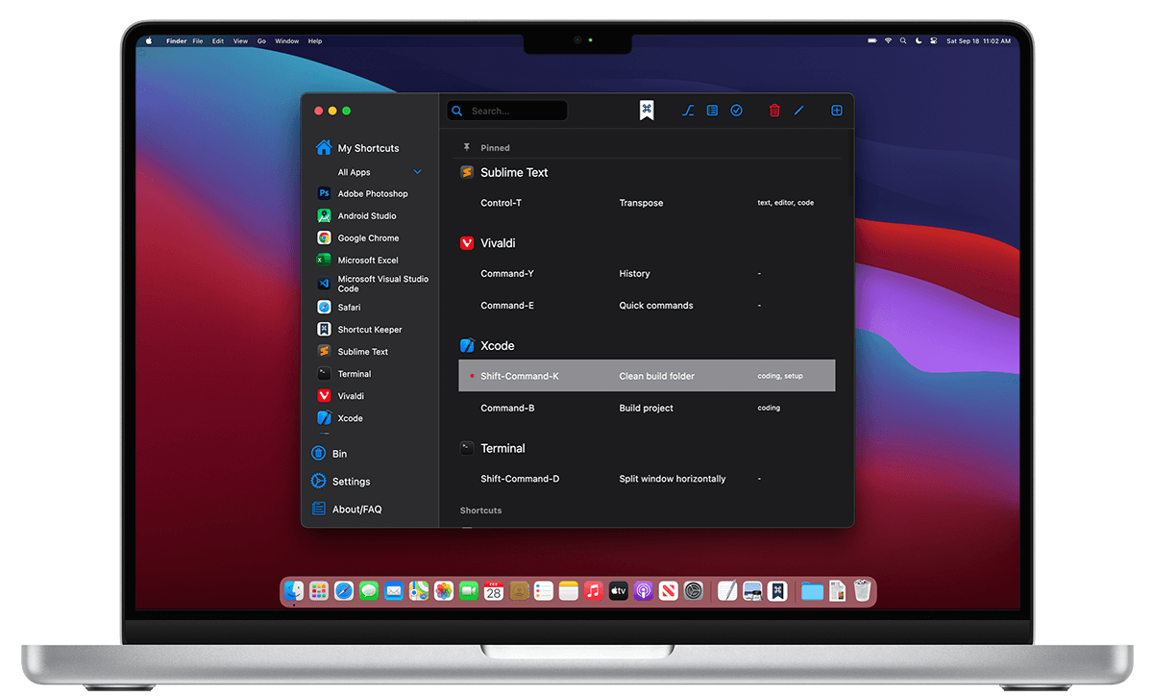Click Vivaldi group header in main list
The width and height of the screenshot is (1153, 697).
(488, 243)
